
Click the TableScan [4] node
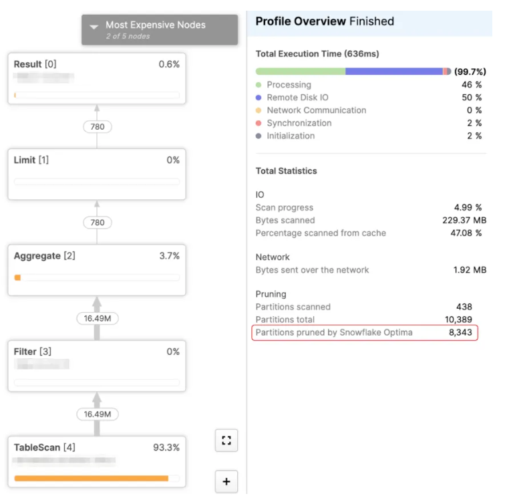96,461
